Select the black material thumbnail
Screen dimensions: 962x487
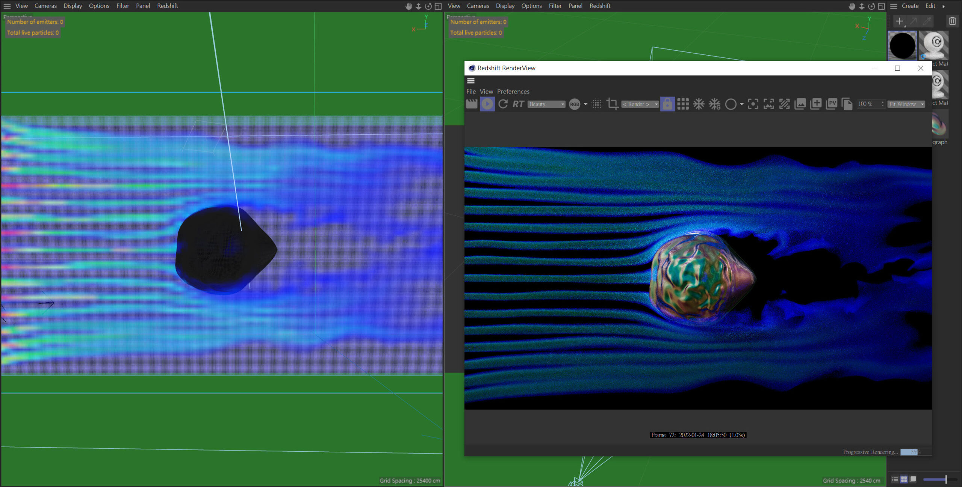coord(902,46)
